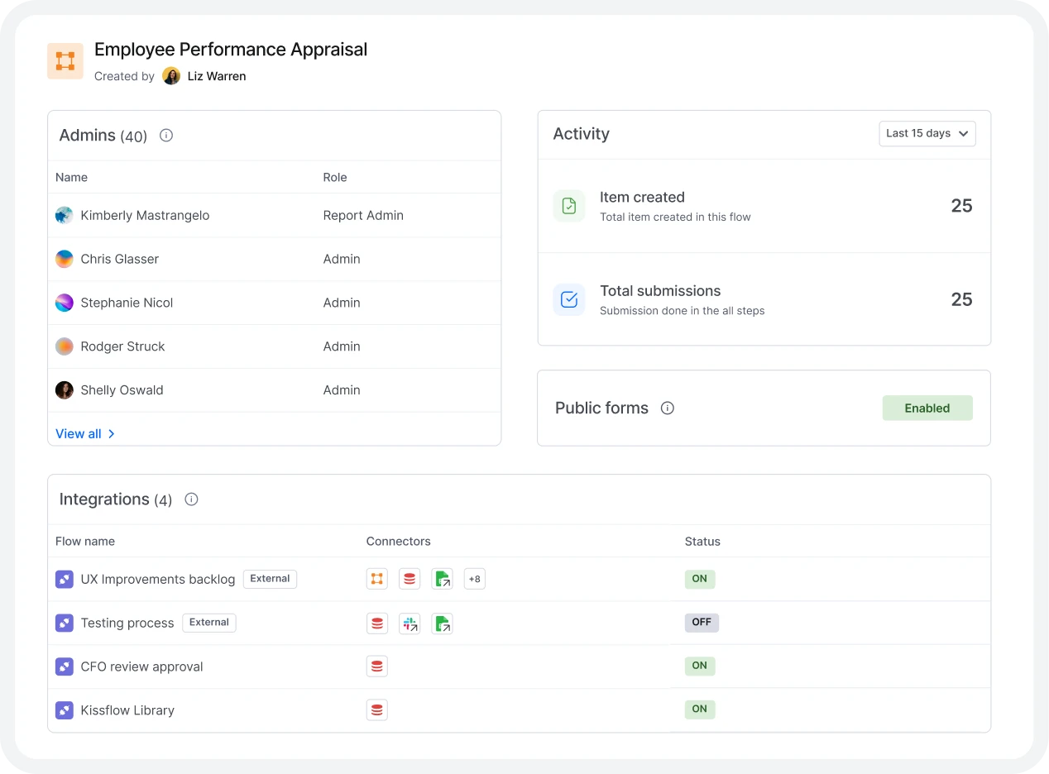The image size is (1049, 774).
Task: Toggle the ON status for Kissflow Library
Action: click(x=700, y=709)
